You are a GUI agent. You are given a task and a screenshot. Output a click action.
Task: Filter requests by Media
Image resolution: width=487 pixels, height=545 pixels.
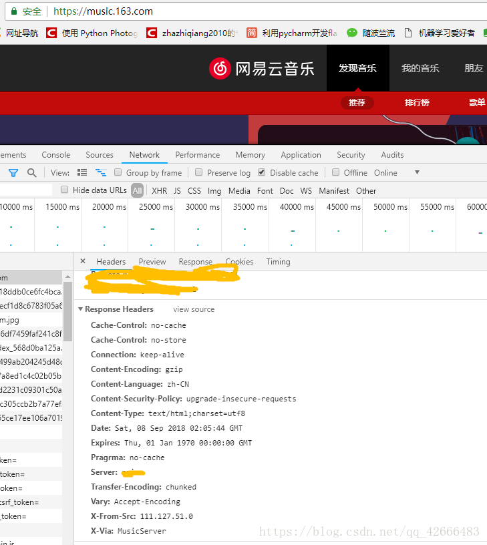tap(239, 191)
